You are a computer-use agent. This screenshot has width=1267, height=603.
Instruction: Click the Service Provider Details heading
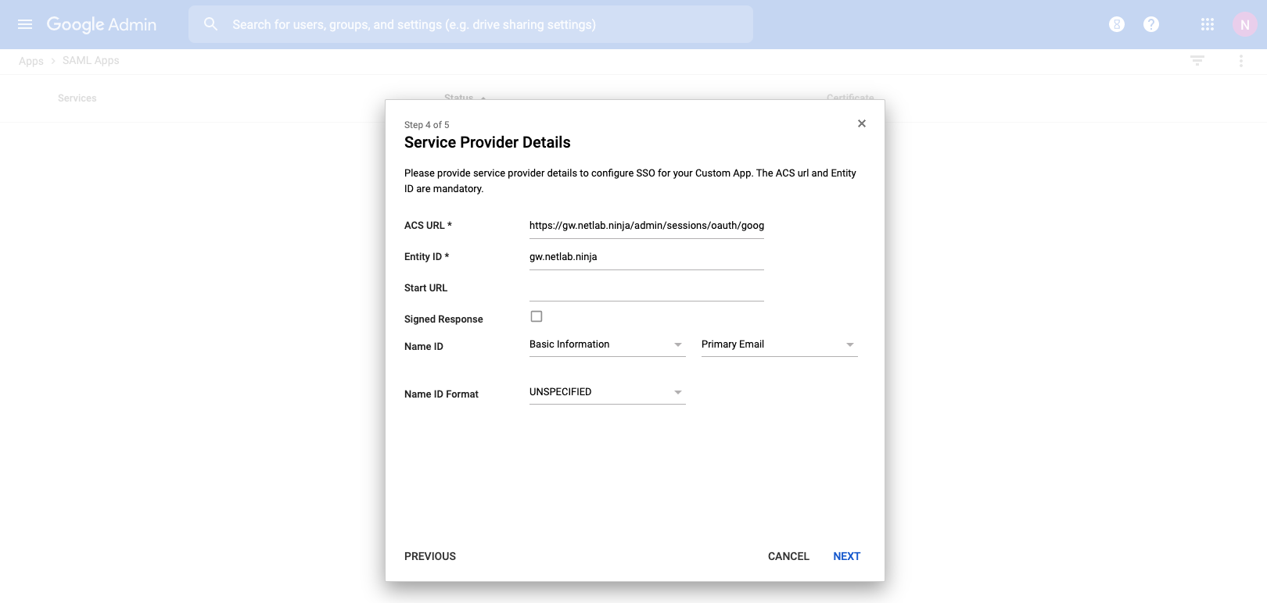487,142
